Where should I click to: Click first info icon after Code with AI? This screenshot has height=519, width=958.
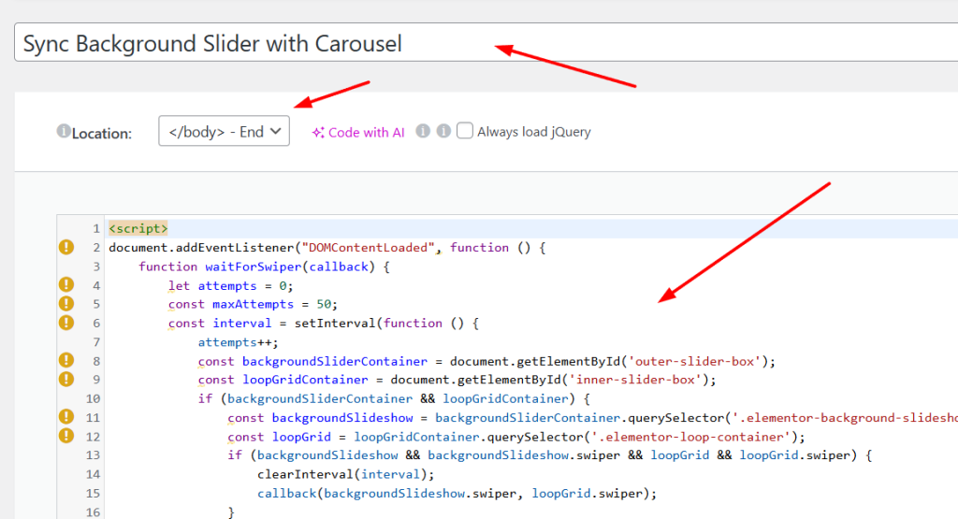coord(423,132)
